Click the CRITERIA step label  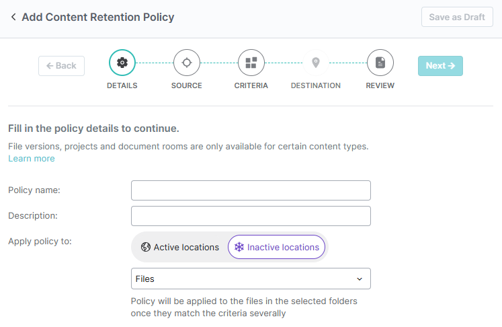(251, 85)
